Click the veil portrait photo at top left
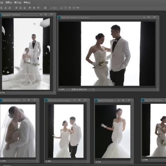Image resolution: width=166 pixels, height=166 pixels. 26,54
